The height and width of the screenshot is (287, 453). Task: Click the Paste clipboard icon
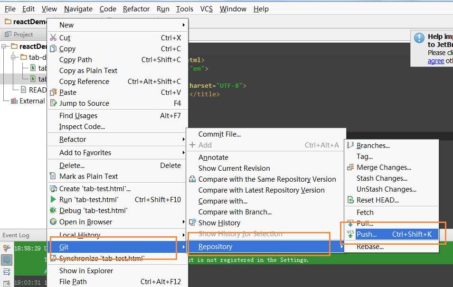53,93
